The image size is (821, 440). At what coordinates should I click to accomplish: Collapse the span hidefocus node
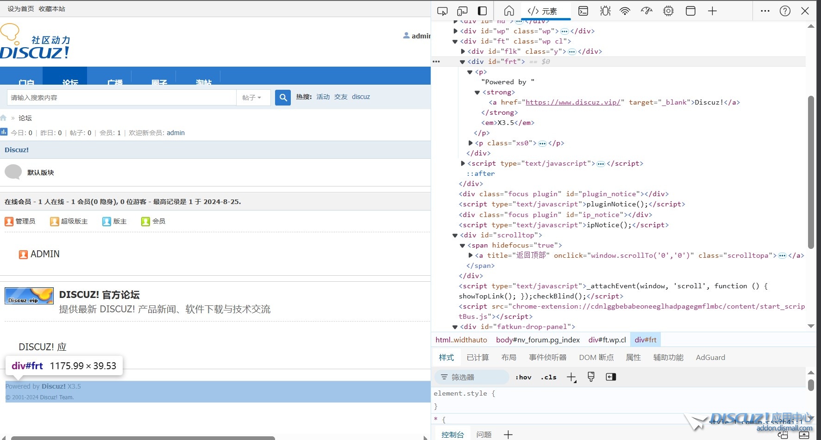click(463, 245)
